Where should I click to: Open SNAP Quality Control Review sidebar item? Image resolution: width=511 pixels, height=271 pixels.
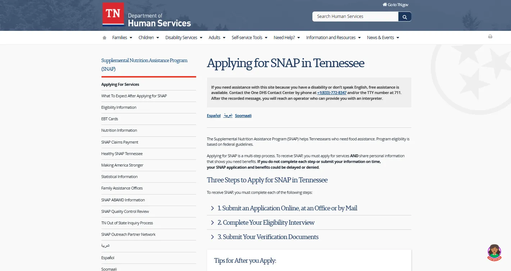(125, 211)
